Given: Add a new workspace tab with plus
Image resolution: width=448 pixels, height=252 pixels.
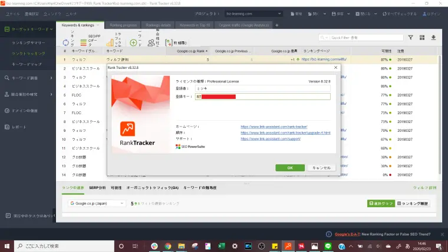Looking at the screenshot, I should [277, 25].
